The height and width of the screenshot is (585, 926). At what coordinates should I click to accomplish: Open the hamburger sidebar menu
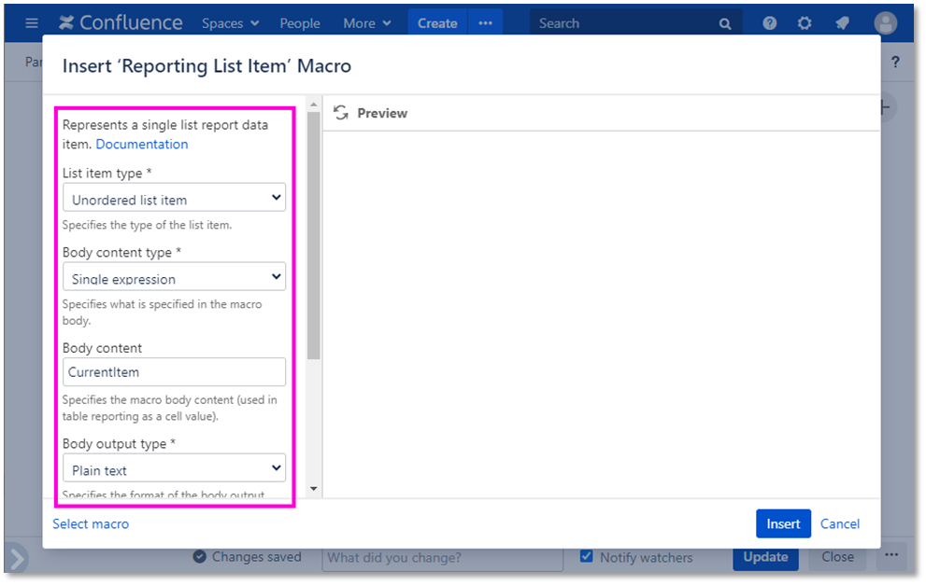click(32, 23)
